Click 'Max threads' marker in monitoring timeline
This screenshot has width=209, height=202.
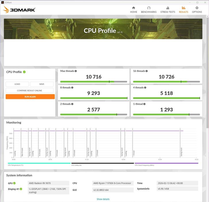coord(22,152)
